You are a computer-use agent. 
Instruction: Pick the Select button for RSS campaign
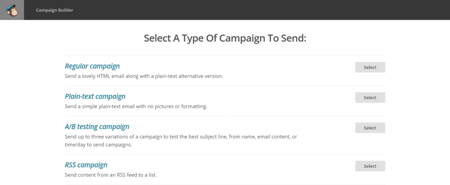click(370, 166)
